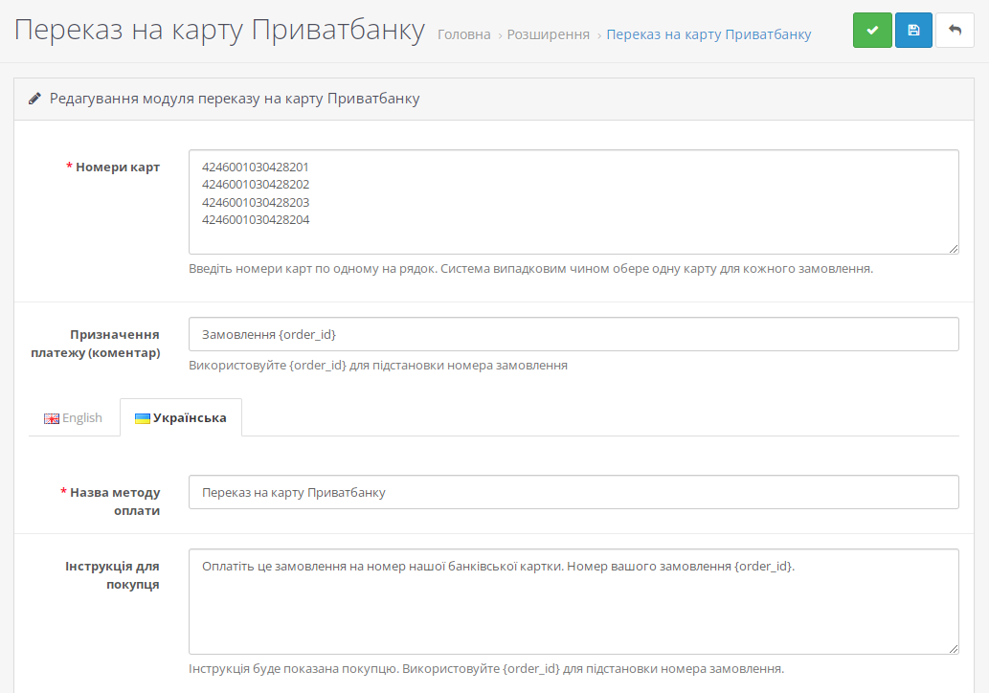The image size is (989, 693).
Task: Click card number 4246001030428203
Action: pos(256,202)
